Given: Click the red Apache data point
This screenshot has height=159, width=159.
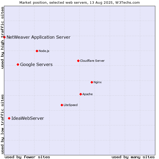Looking at the screenshot, I should [81, 94].
